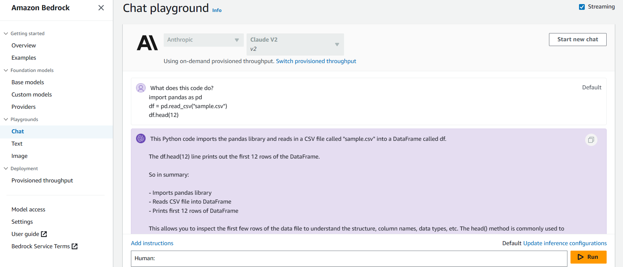Collapse the Playgrounds section
This screenshot has width=623, height=267.
[6, 119]
